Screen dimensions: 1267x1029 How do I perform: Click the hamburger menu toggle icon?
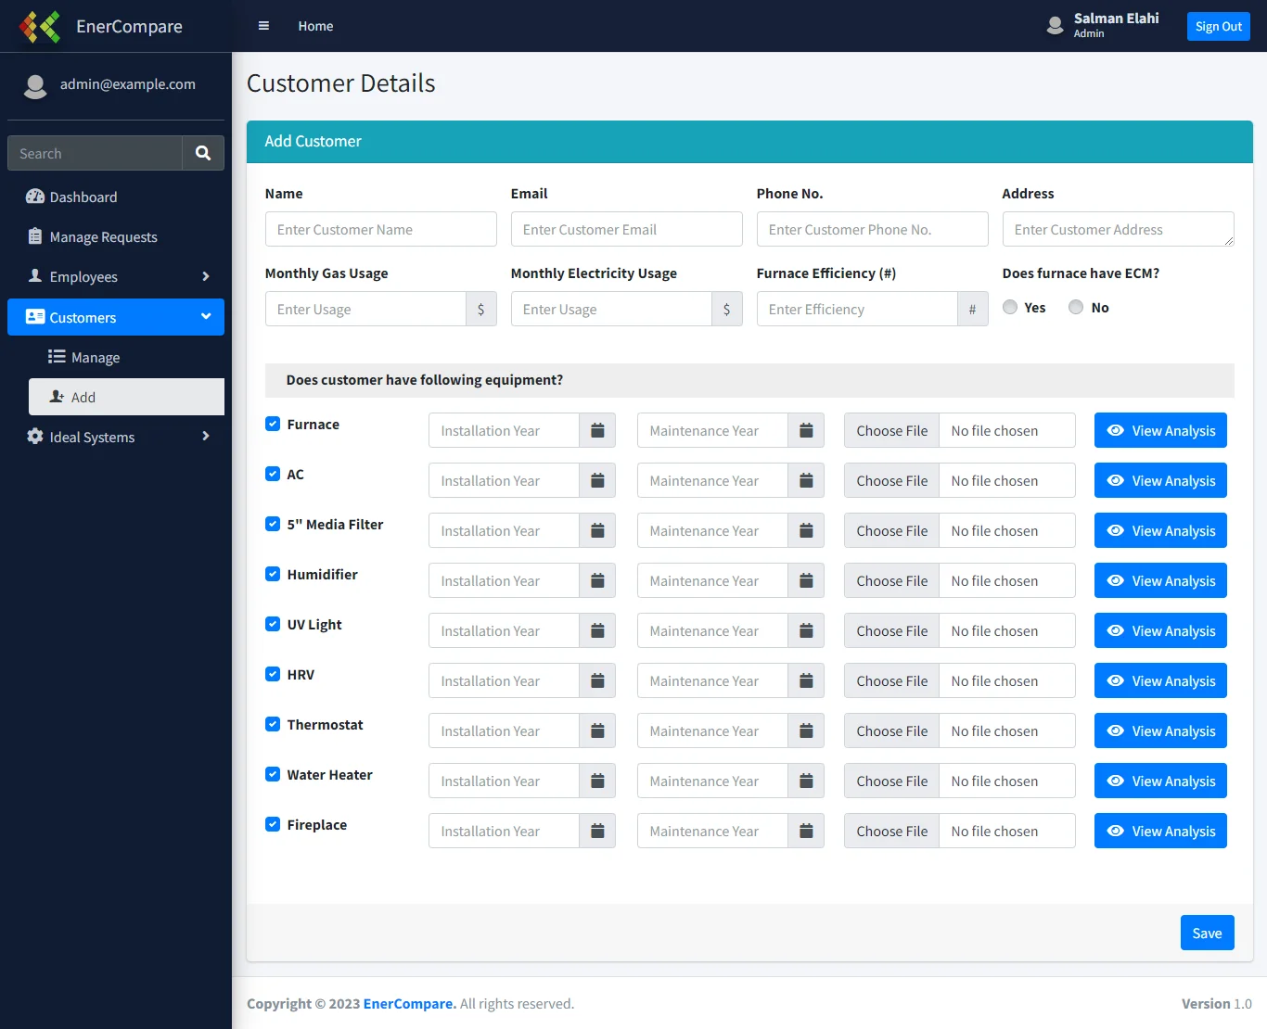tap(263, 26)
